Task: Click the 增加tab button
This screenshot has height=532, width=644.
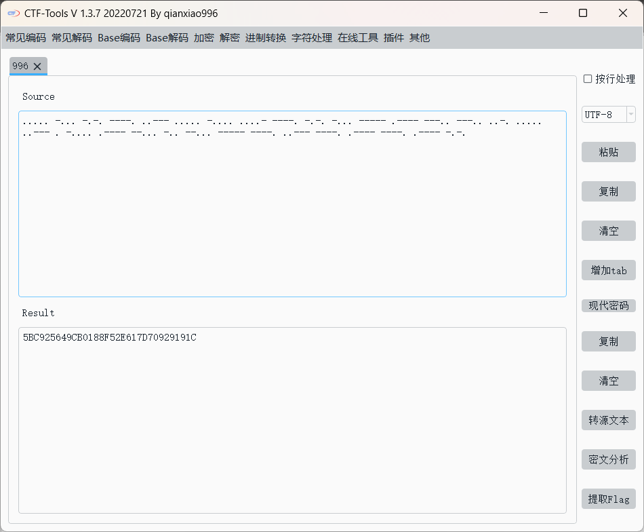Action: coord(608,270)
